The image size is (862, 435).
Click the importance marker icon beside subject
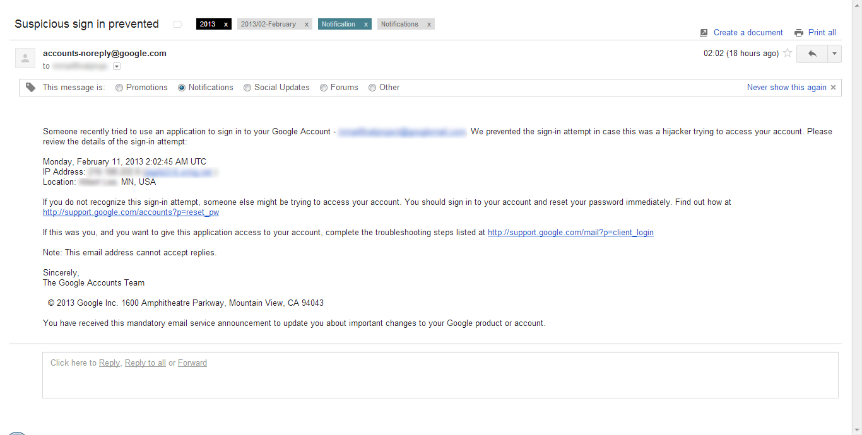click(178, 25)
